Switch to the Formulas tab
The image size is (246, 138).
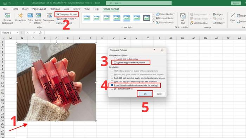click(54, 9)
